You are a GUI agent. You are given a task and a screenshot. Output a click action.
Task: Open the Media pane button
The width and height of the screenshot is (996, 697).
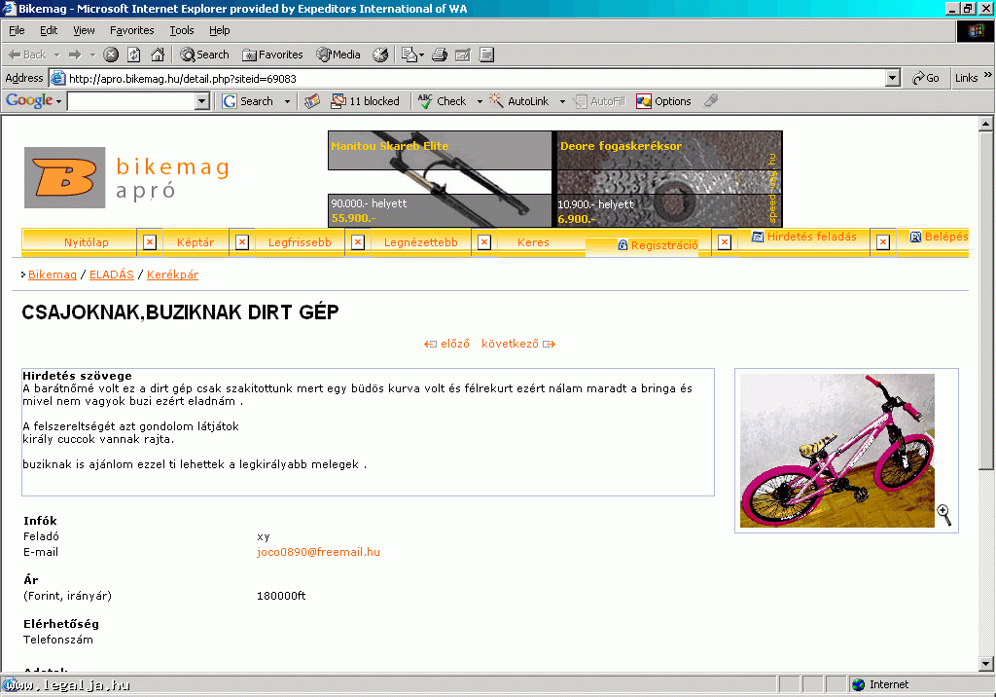point(338,55)
